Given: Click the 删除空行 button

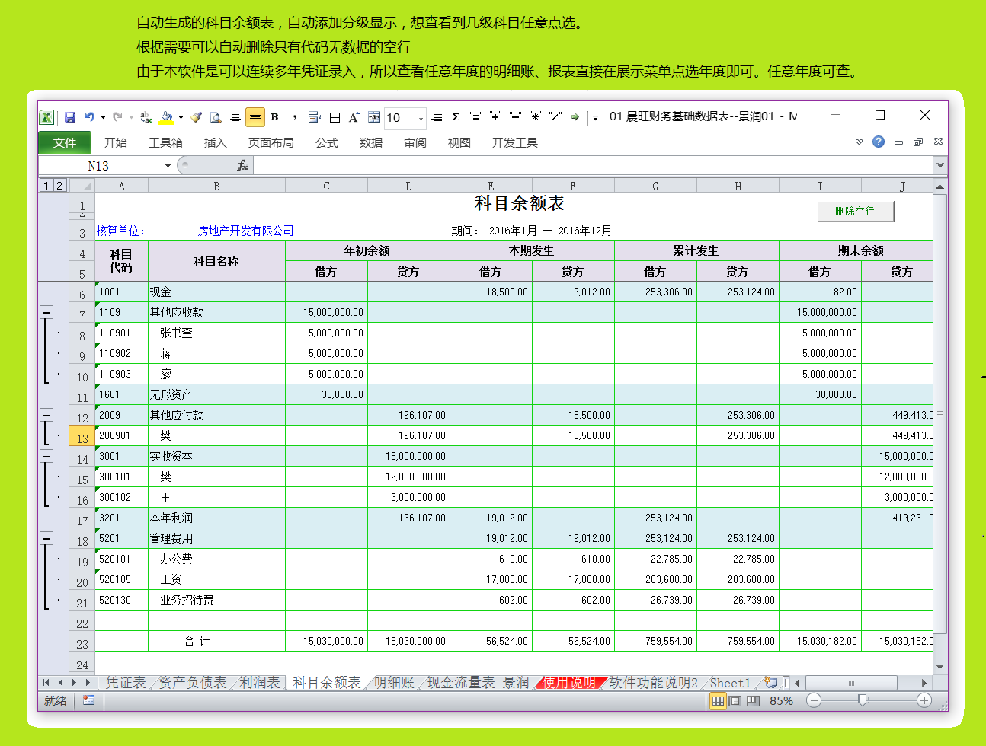Looking at the screenshot, I should coord(854,212).
